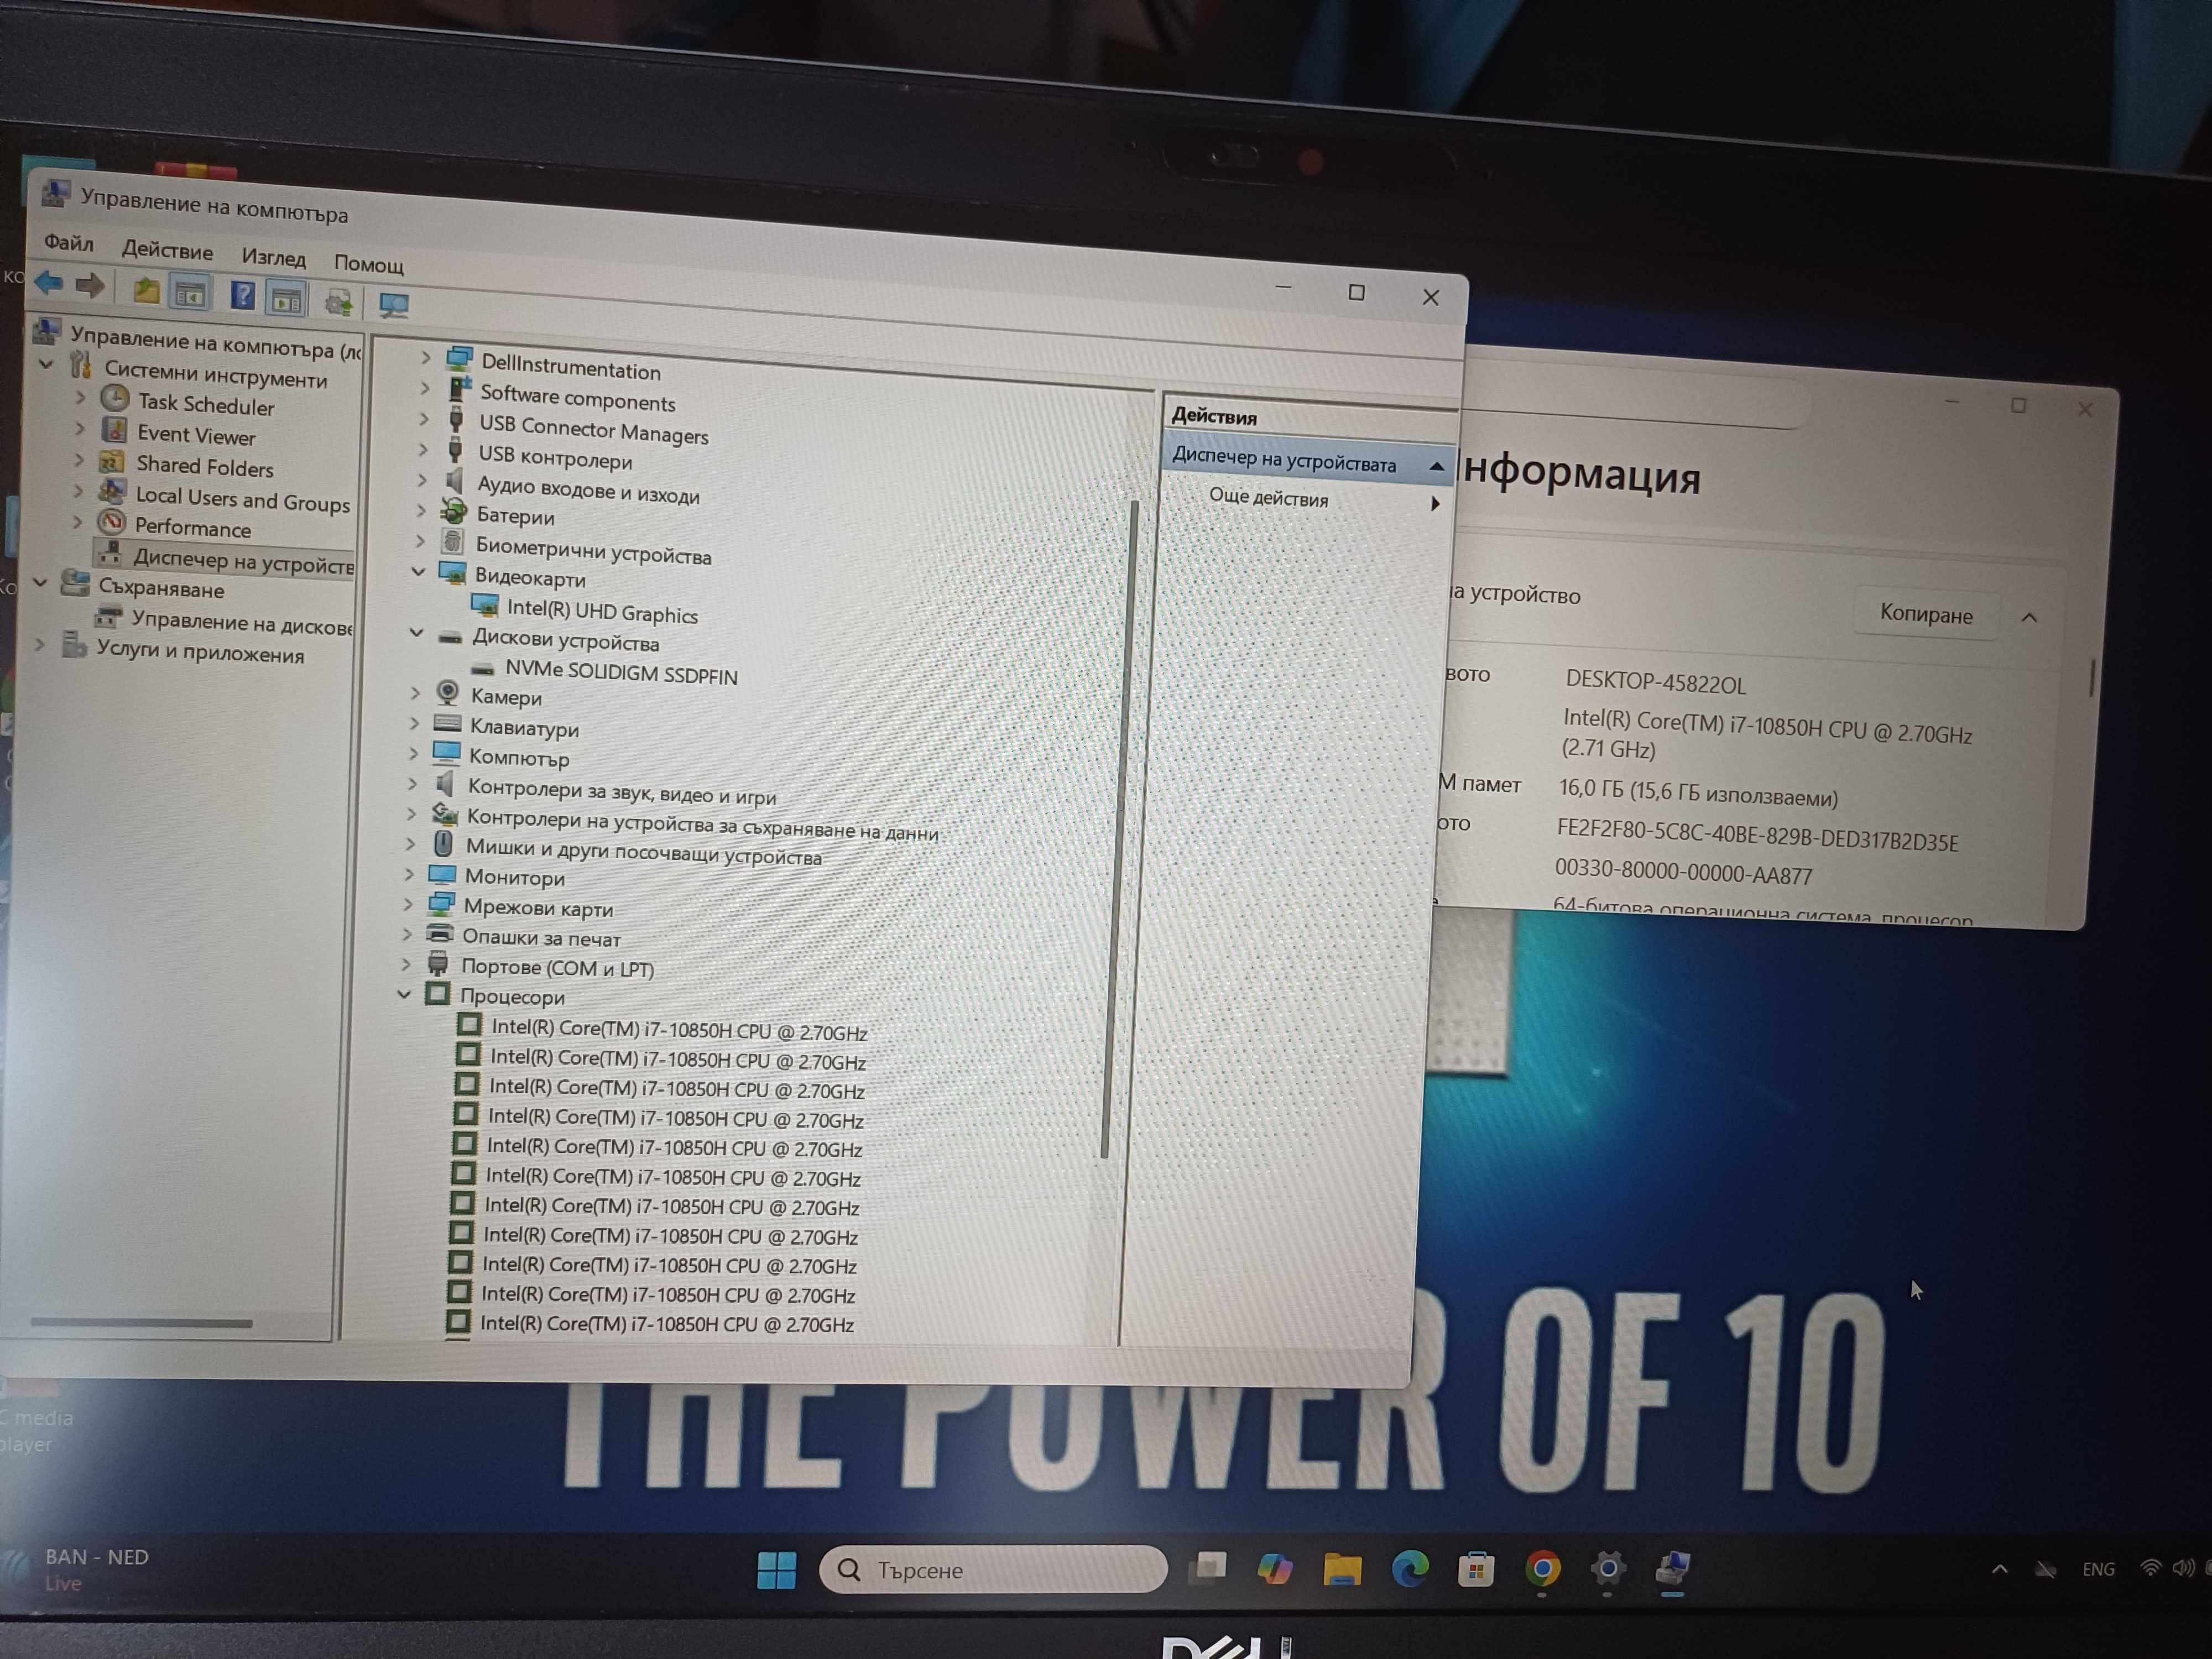Collapse the Дискови устройства category
The width and height of the screenshot is (2212, 1659).
(416, 633)
